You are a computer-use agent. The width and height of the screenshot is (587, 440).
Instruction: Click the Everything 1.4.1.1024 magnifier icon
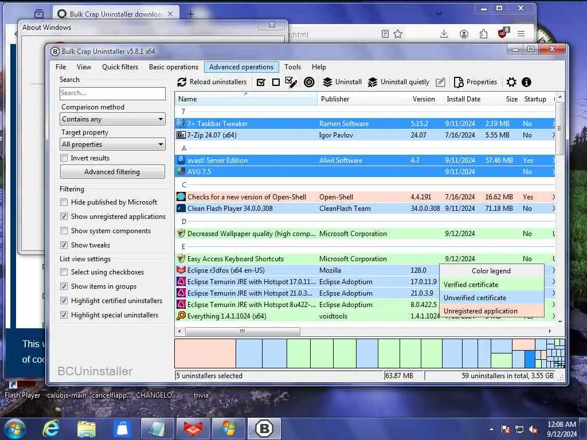coord(181,316)
